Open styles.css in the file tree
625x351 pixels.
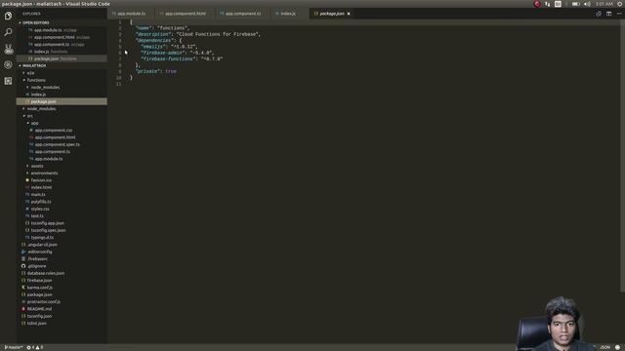pos(40,209)
